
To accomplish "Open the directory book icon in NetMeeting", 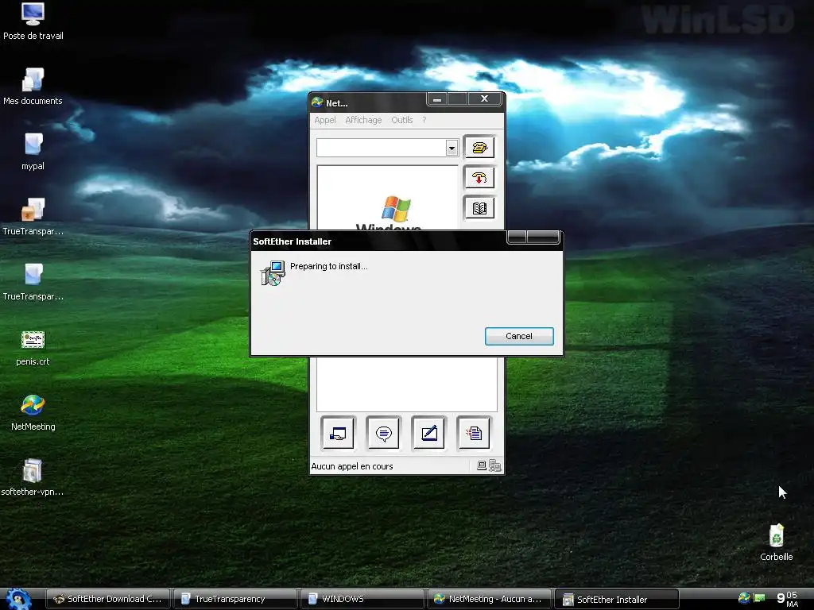I will tap(479, 209).
